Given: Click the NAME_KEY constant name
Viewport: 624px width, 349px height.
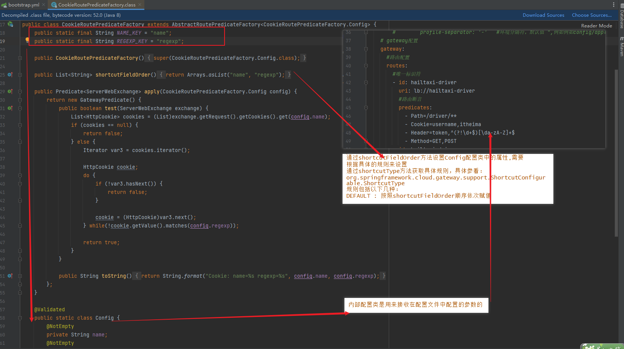Looking at the screenshot, I should [x=129, y=33].
